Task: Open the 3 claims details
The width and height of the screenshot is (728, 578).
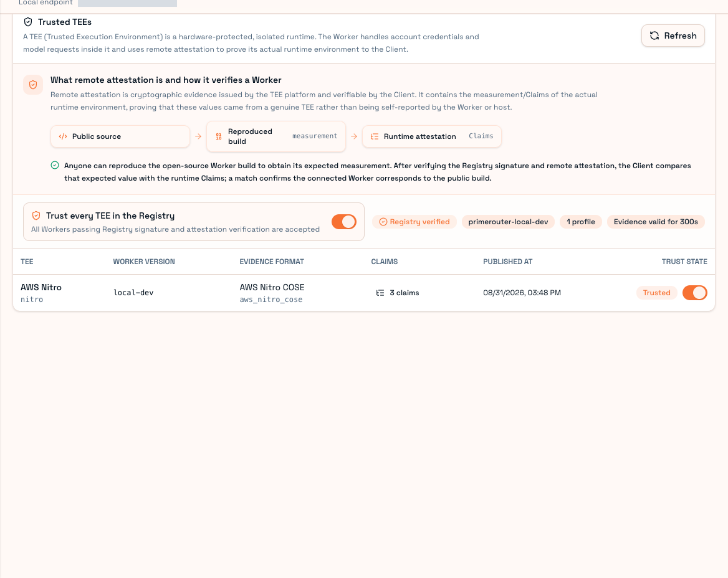Action: tap(398, 293)
